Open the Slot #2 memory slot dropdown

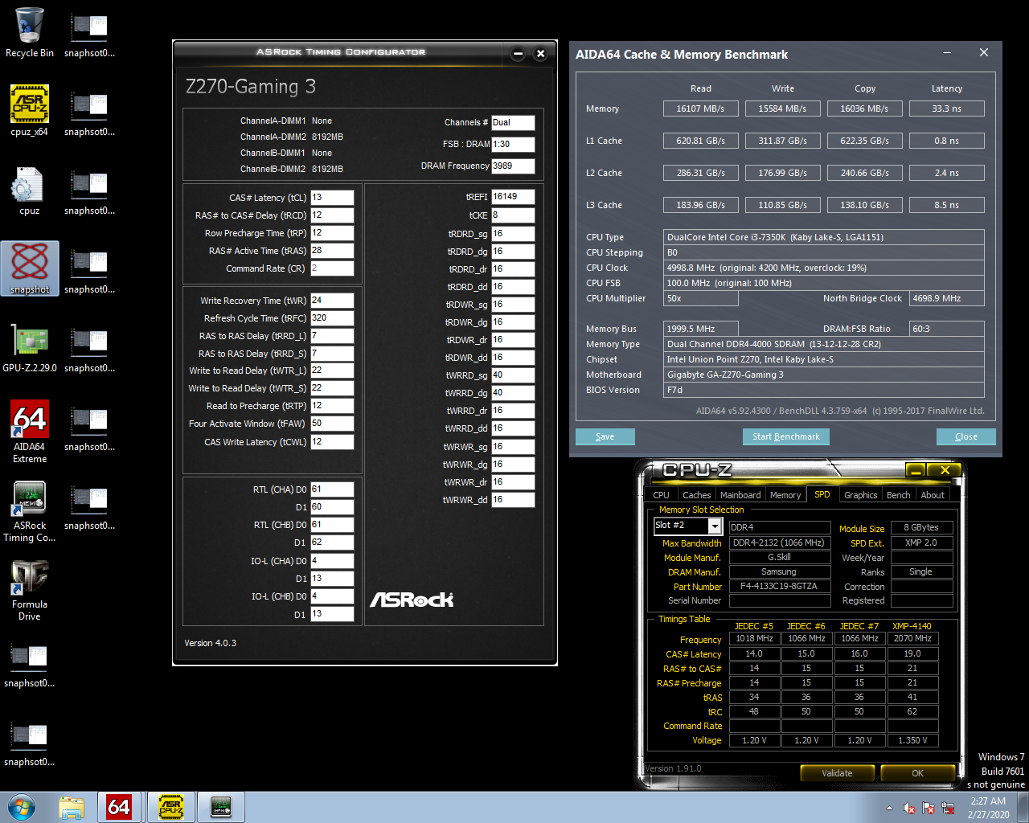(714, 526)
